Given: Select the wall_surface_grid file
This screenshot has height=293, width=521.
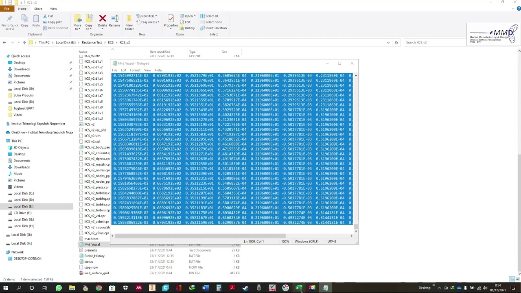Looking at the screenshot, I should click(x=96, y=273).
